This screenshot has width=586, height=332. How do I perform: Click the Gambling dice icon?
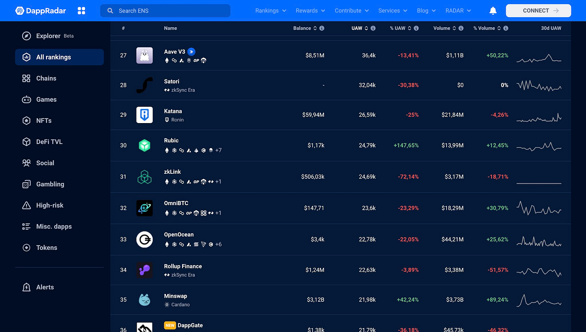pos(26,184)
